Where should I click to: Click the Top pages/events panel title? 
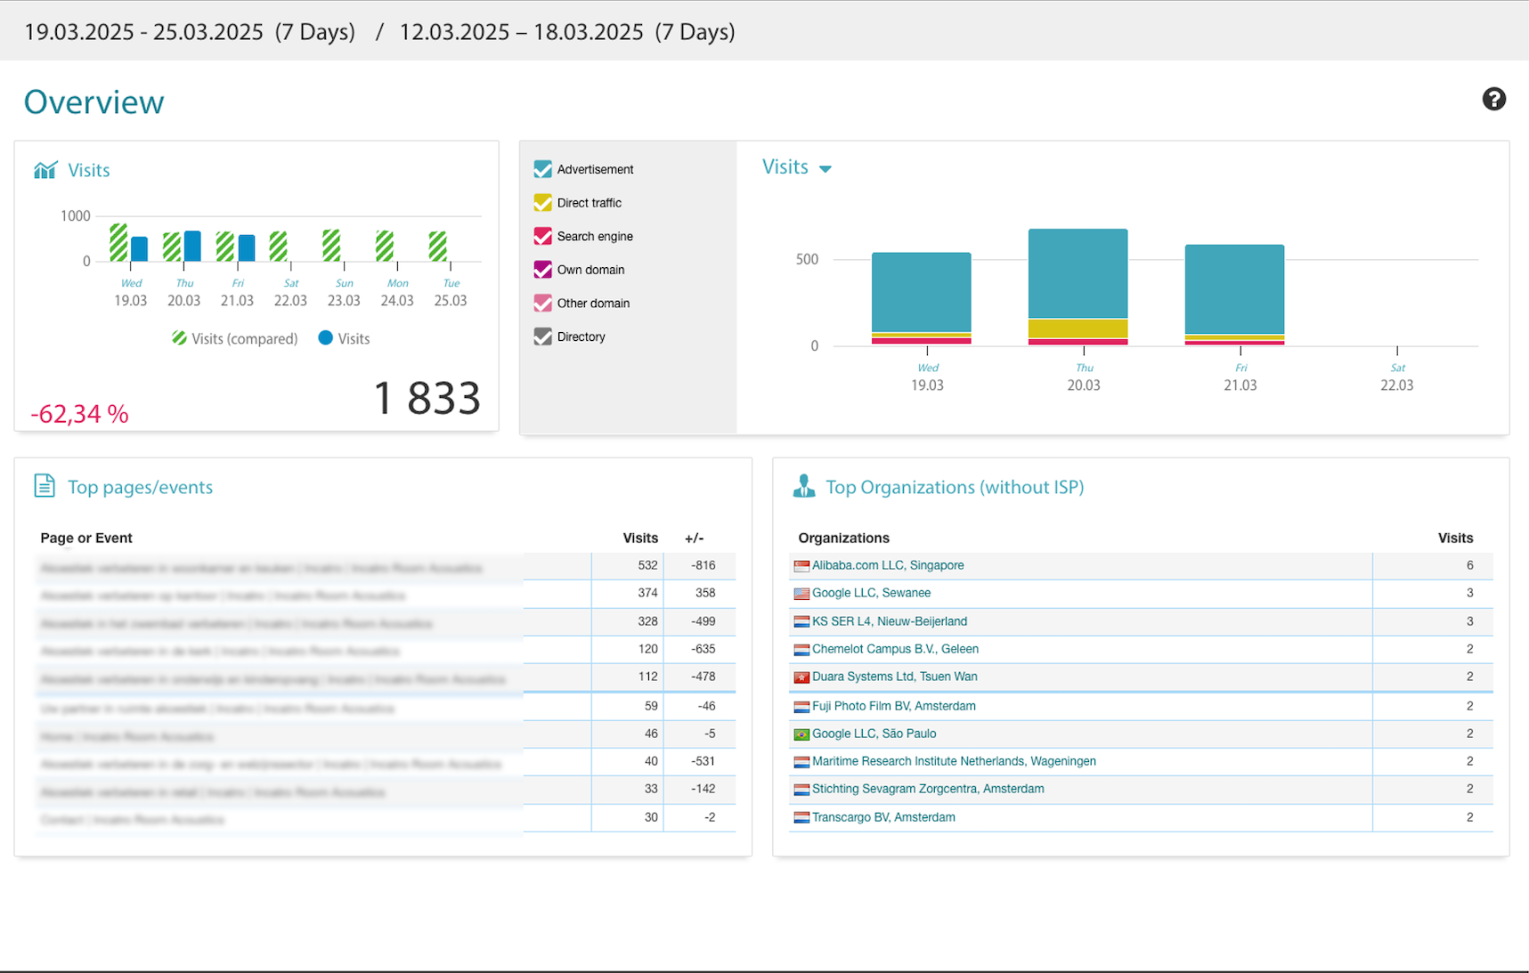[140, 487]
